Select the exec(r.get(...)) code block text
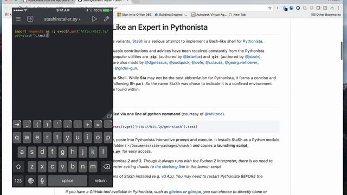This screenshot has width=347, height=195. coord(155,127)
